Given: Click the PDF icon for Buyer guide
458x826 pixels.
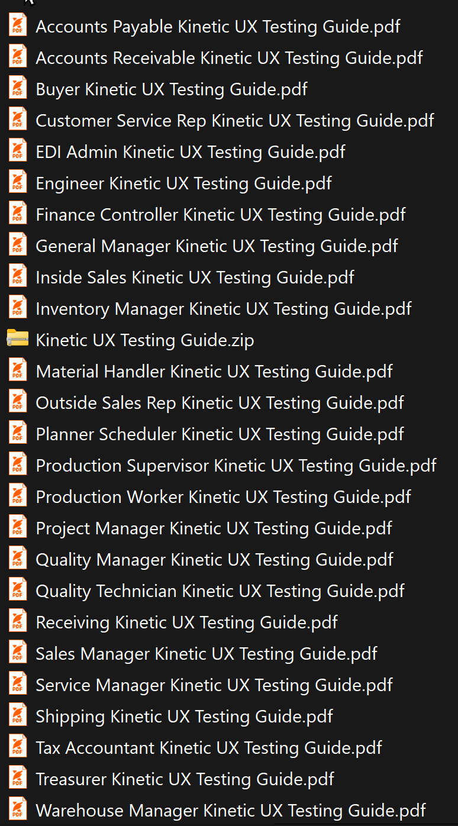Looking at the screenshot, I should click(x=17, y=89).
